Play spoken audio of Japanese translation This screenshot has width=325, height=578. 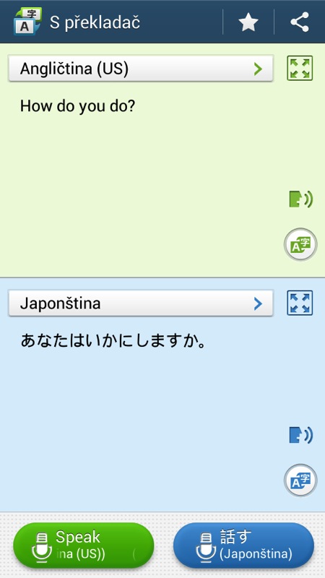click(x=300, y=436)
